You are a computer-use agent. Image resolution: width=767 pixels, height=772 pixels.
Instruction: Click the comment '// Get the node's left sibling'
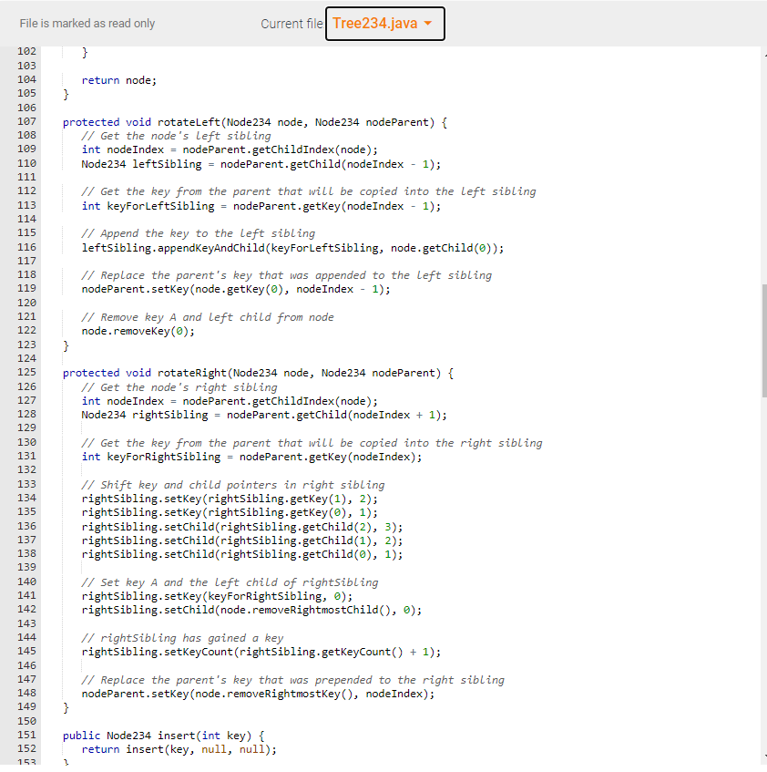176,136
